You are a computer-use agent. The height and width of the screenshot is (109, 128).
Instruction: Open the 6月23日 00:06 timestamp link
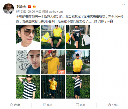[x=25, y=12]
